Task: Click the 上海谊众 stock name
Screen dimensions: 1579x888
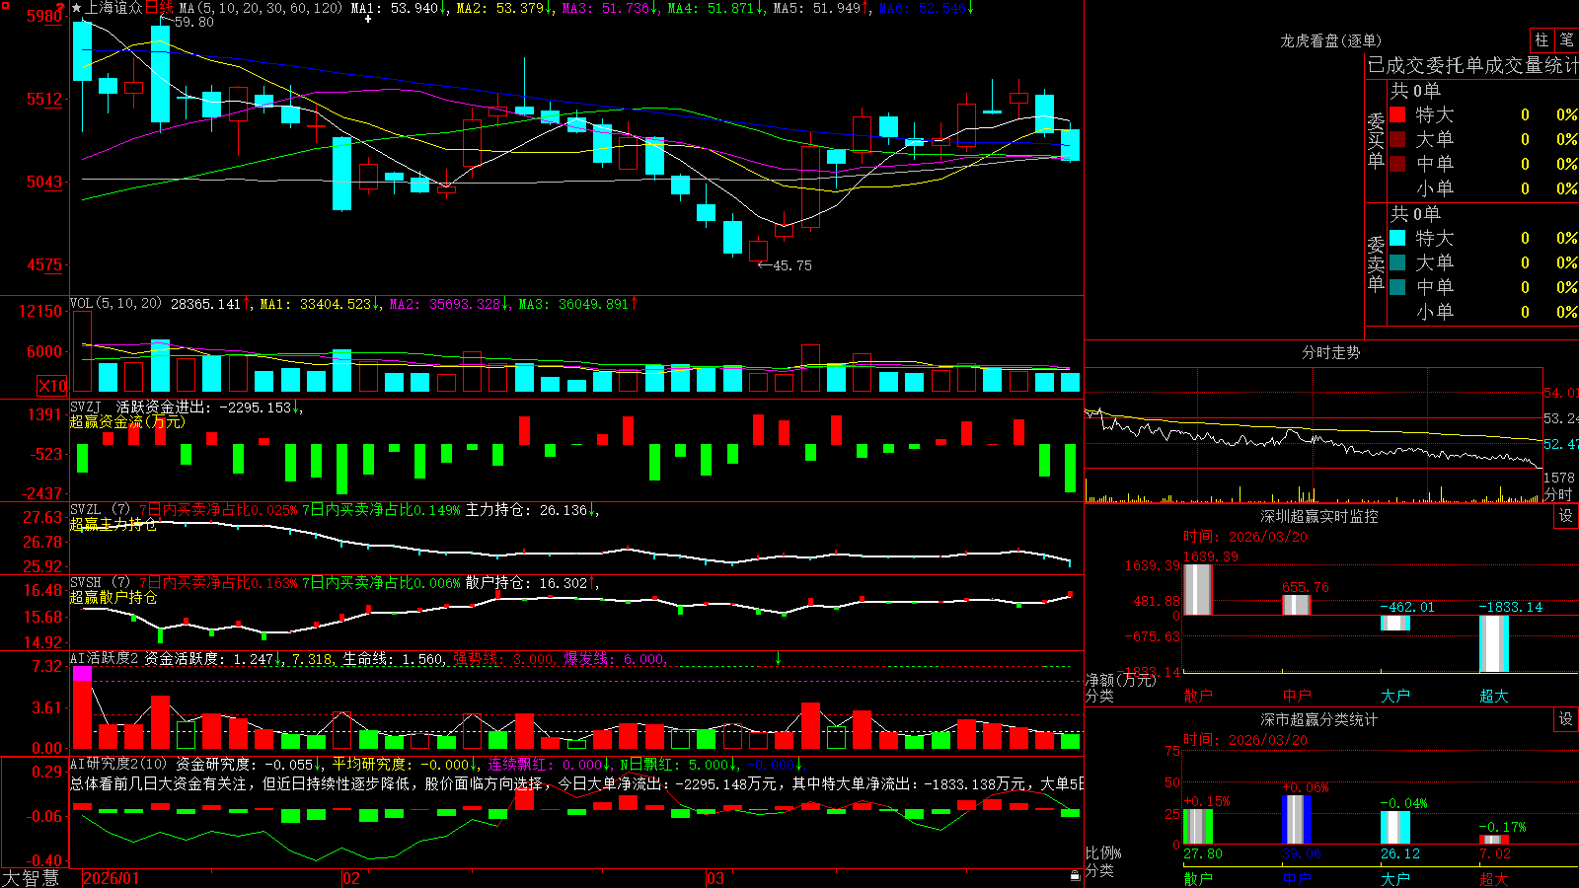Action: click(114, 8)
